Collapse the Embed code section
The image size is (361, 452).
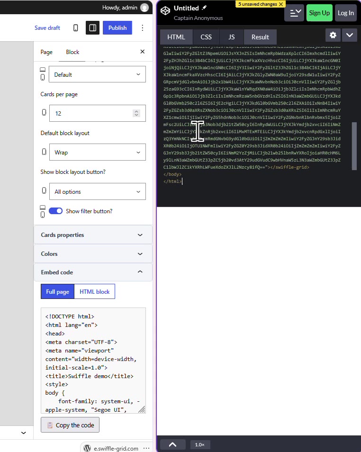point(93,272)
